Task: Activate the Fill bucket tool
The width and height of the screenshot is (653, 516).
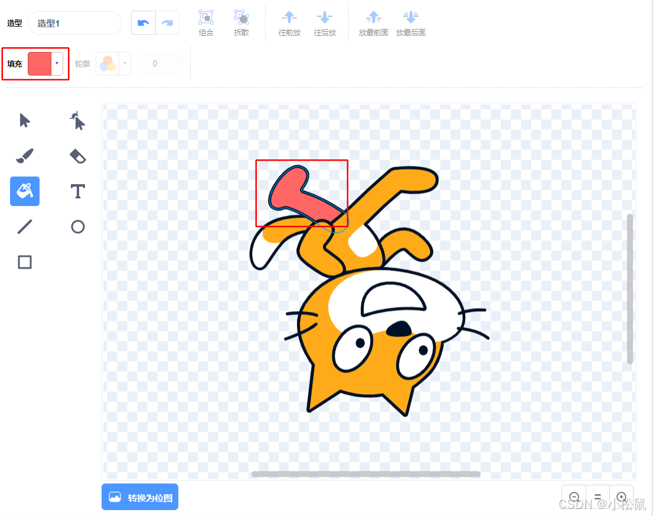Action: pyautogui.click(x=25, y=191)
